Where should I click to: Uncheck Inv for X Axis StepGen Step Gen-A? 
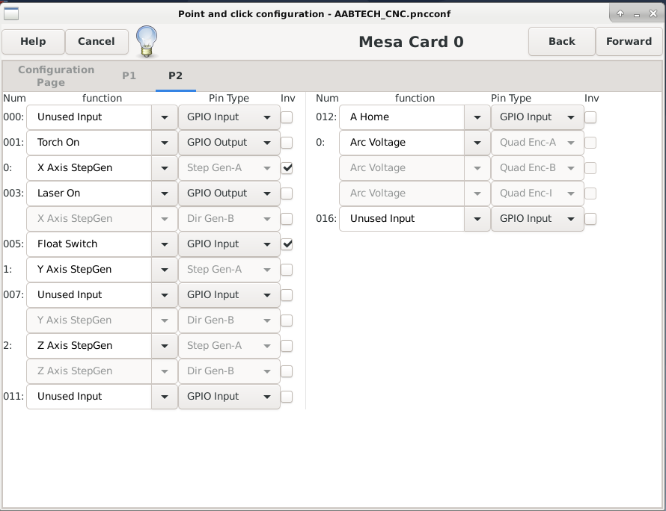click(287, 168)
